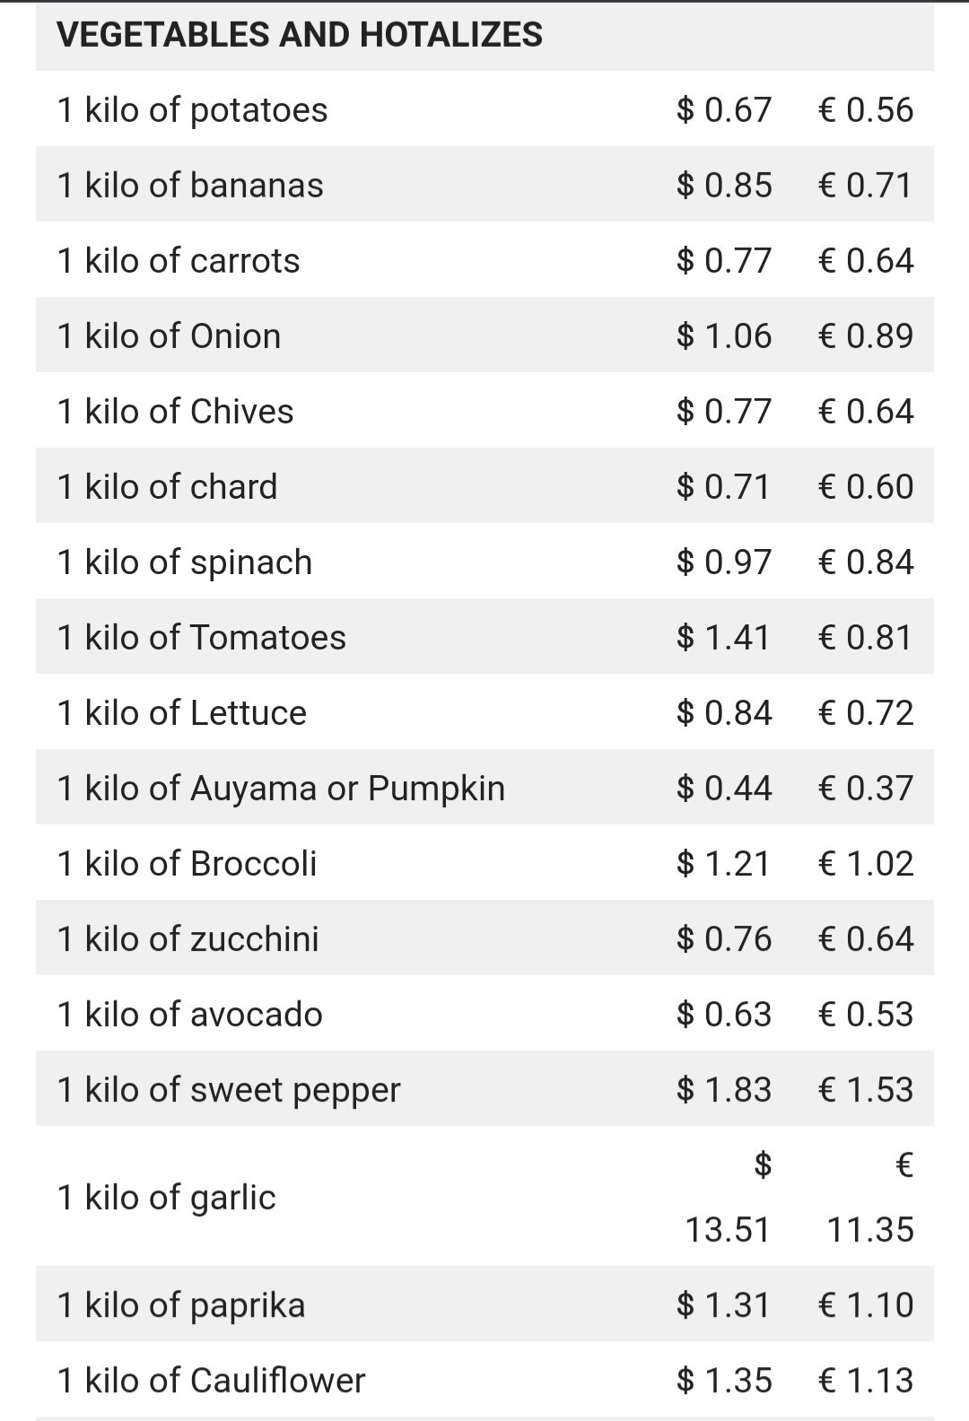
Task: Tap the euro price of Chives
Action: pos(866,411)
